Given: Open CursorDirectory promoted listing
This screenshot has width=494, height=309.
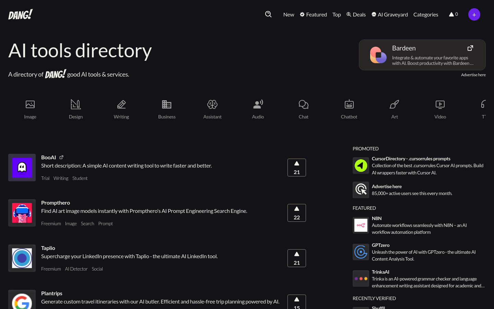Looking at the screenshot, I should pyautogui.click(x=411, y=159).
